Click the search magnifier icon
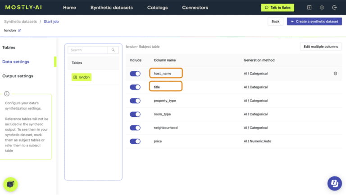Screen dimensions: 346x195 [x=113, y=50]
